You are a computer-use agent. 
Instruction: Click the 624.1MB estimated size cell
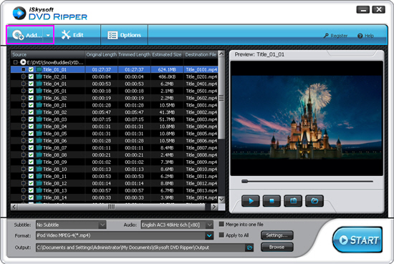click(167, 69)
